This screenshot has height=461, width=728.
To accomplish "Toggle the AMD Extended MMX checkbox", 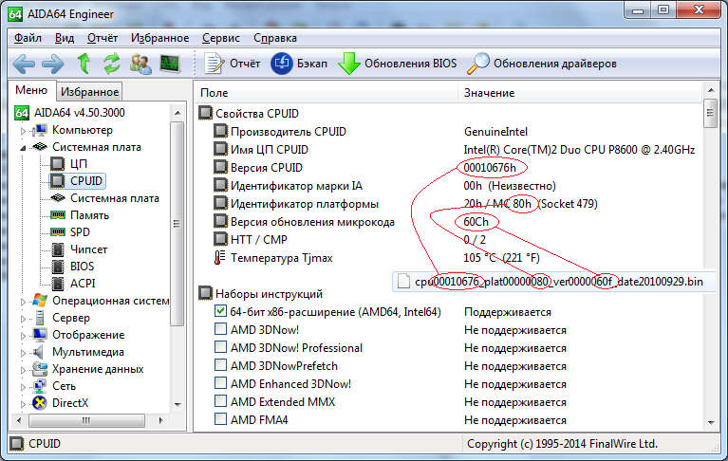I will (220, 401).
